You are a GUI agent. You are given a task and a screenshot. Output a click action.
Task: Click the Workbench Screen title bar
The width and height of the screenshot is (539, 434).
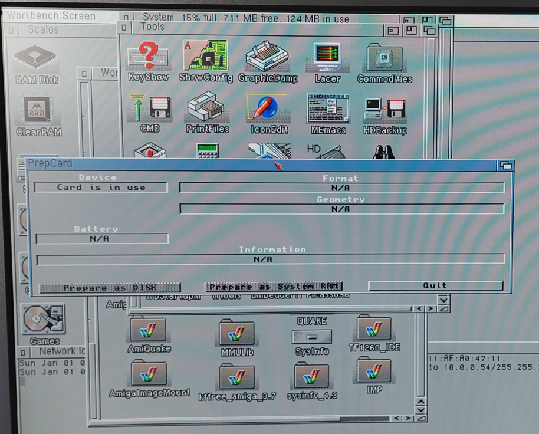pos(51,16)
